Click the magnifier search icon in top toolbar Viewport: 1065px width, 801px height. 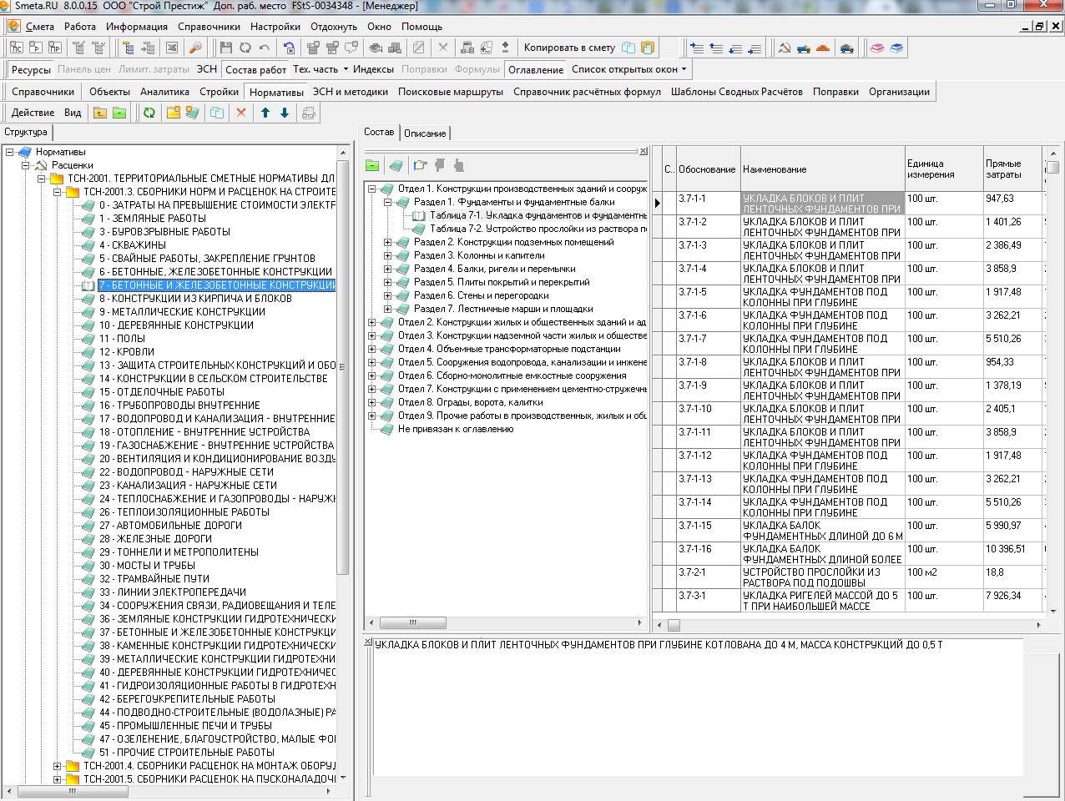196,48
